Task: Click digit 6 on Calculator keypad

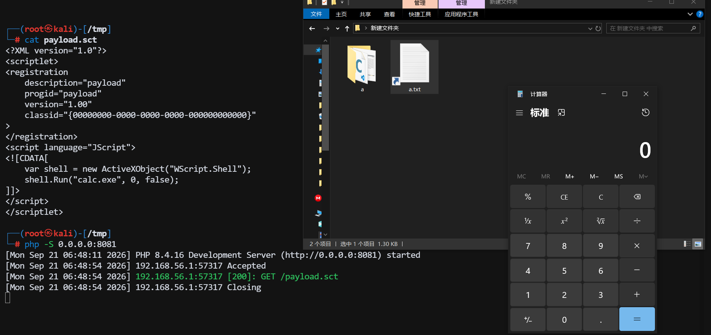Action: pos(601,270)
